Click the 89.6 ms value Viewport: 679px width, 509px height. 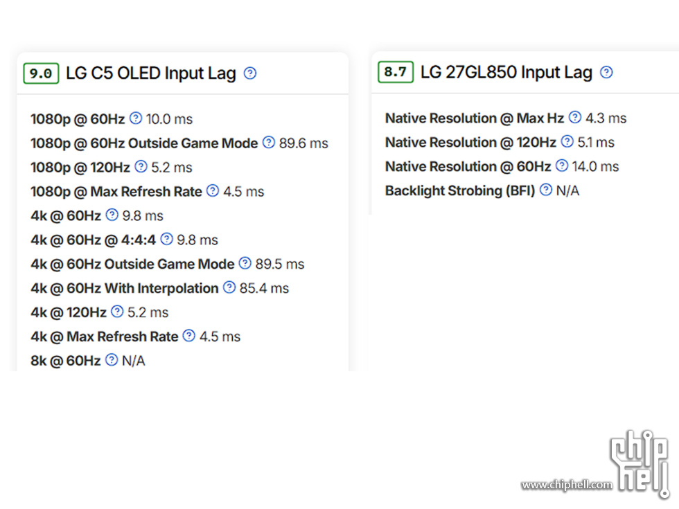tap(303, 143)
